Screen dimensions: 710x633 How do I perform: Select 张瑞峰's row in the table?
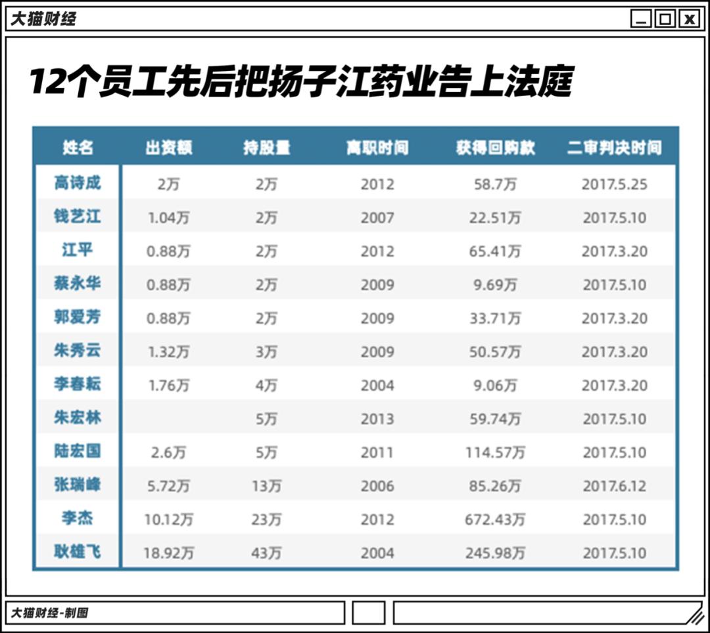78,485
